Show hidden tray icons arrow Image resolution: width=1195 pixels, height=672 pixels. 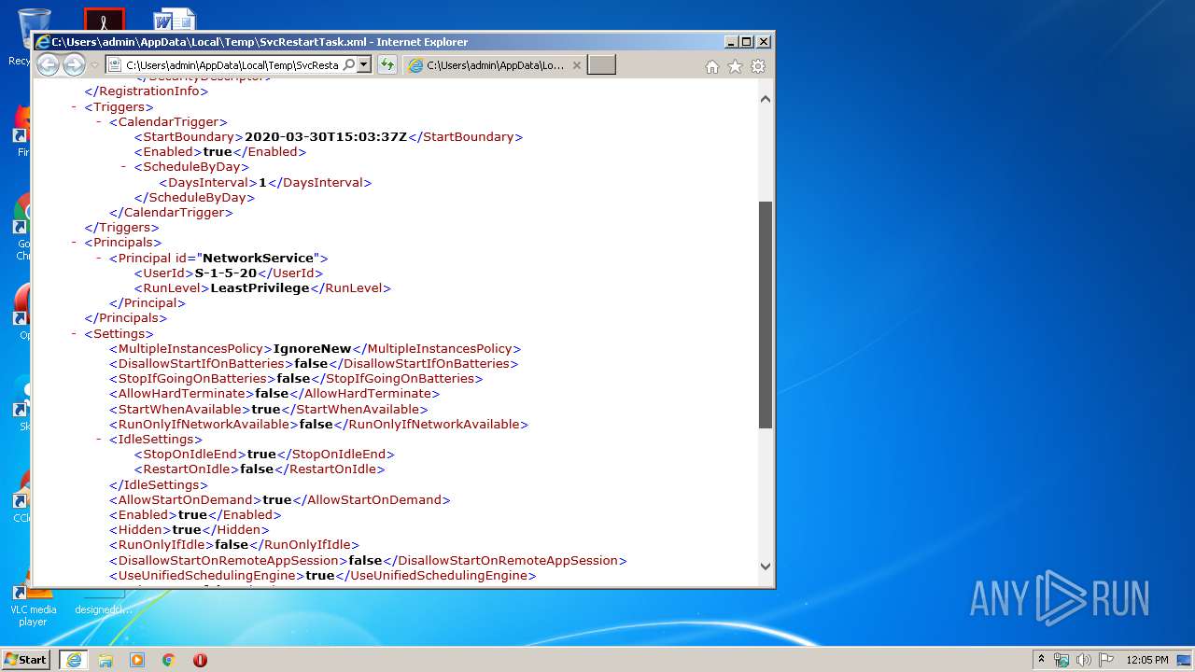click(1041, 660)
